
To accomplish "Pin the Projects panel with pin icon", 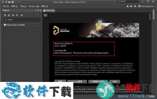I will 38,10.
